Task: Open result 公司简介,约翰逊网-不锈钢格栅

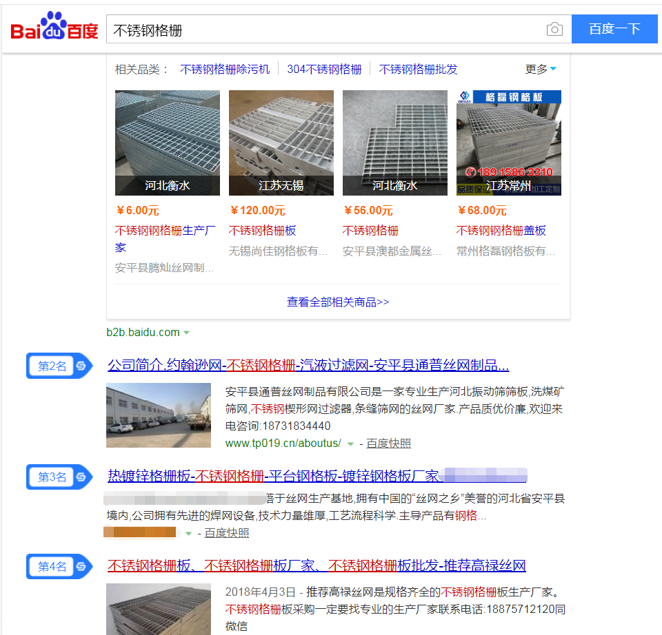Action: [308, 365]
